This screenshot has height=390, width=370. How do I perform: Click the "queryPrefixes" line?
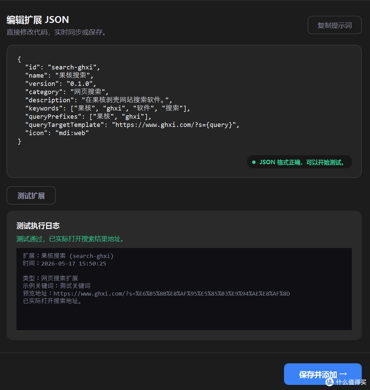(88, 116)
